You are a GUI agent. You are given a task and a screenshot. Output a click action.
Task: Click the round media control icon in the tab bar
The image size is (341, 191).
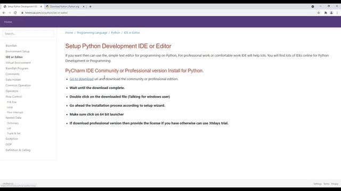[x=313, y=6]
